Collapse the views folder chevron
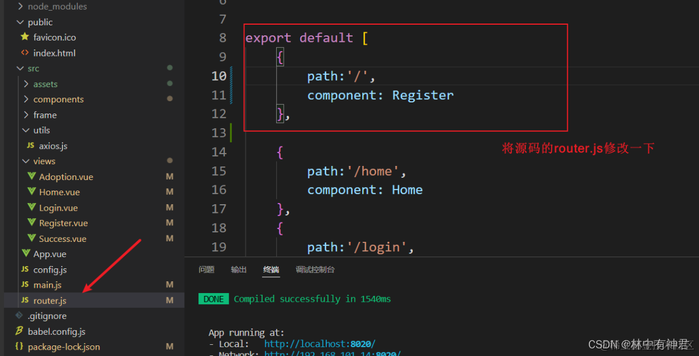This screenshot has height=356, width=699. [26, 161]
